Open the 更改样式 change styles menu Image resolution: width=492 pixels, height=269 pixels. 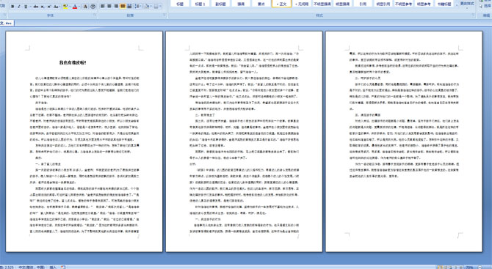point(466,4)
